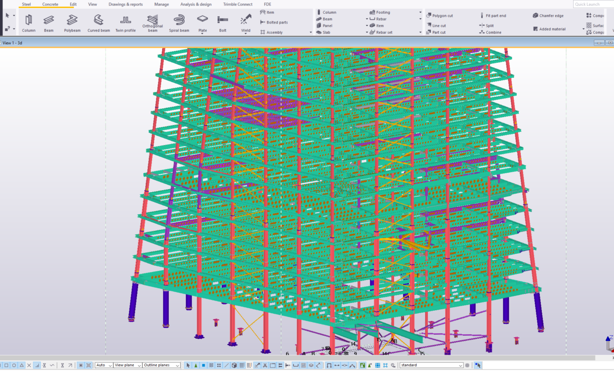Open the View plane dropdown
614x371 pixels.
pyautogui.click(x=127, y=365)
